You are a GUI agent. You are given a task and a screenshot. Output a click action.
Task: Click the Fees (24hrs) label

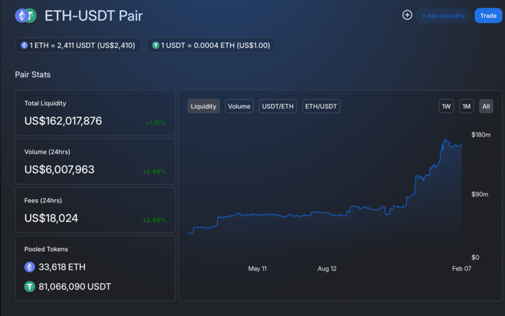43,201
